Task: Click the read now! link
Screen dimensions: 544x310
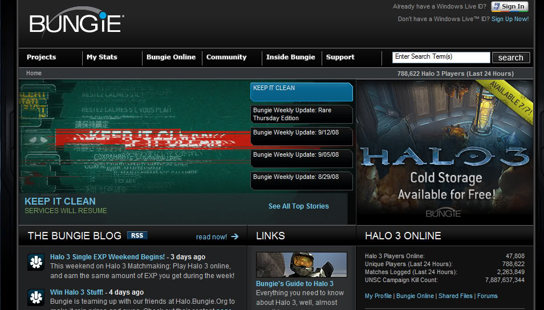Action: (x=212, y=237)
